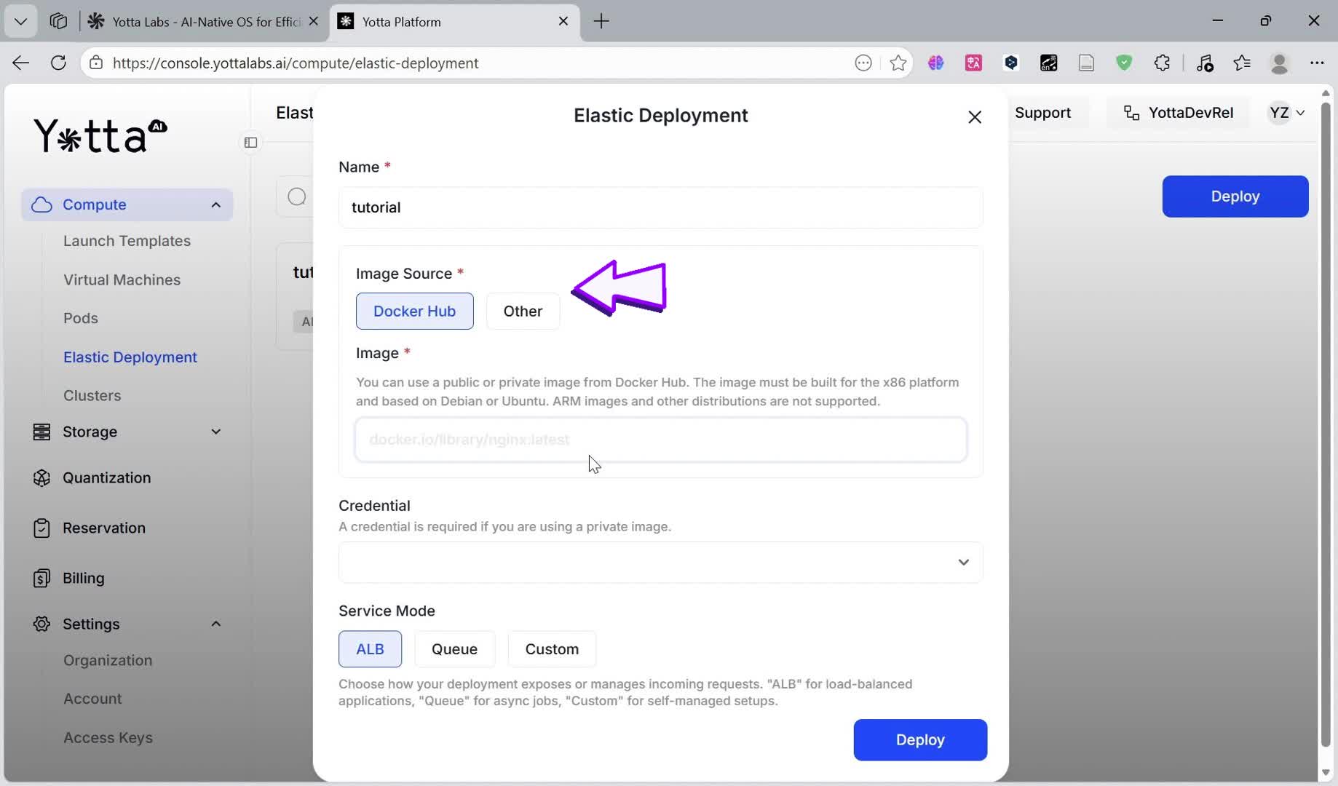Bookmark page with the star icon
Screen dimensions: 1338x786
[898, 63]
